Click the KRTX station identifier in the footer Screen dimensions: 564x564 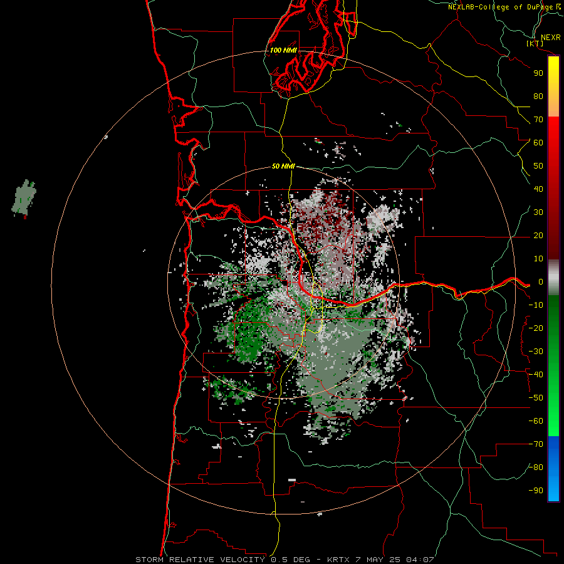pos(339,560)
